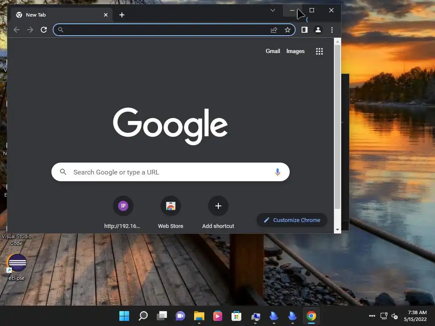435x326 pixels.
Task: Open the Gmail link
Action: pos(273,51)
